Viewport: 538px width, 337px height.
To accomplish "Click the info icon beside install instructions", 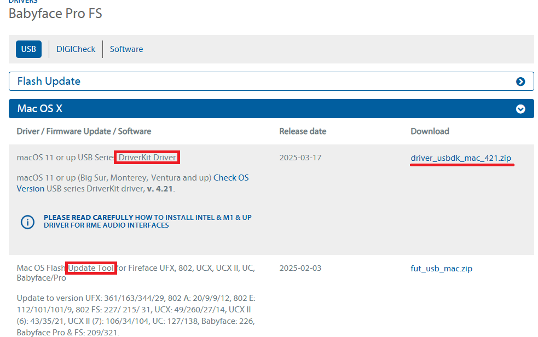I will [x=27, y=222].
